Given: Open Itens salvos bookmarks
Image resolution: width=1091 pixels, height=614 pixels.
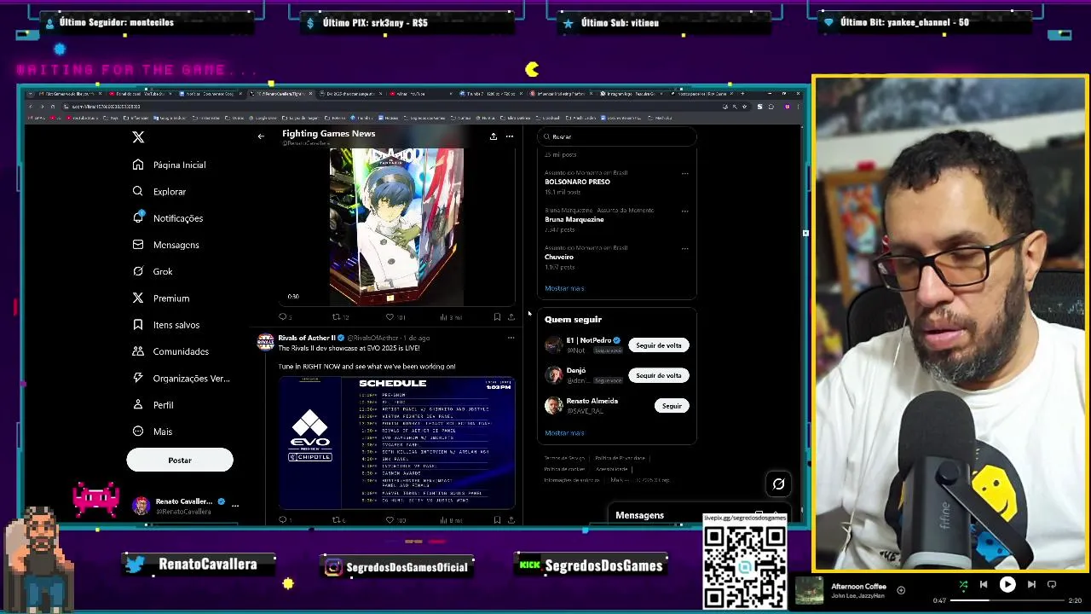Looking at the screenshot, I should click(166, 325).
